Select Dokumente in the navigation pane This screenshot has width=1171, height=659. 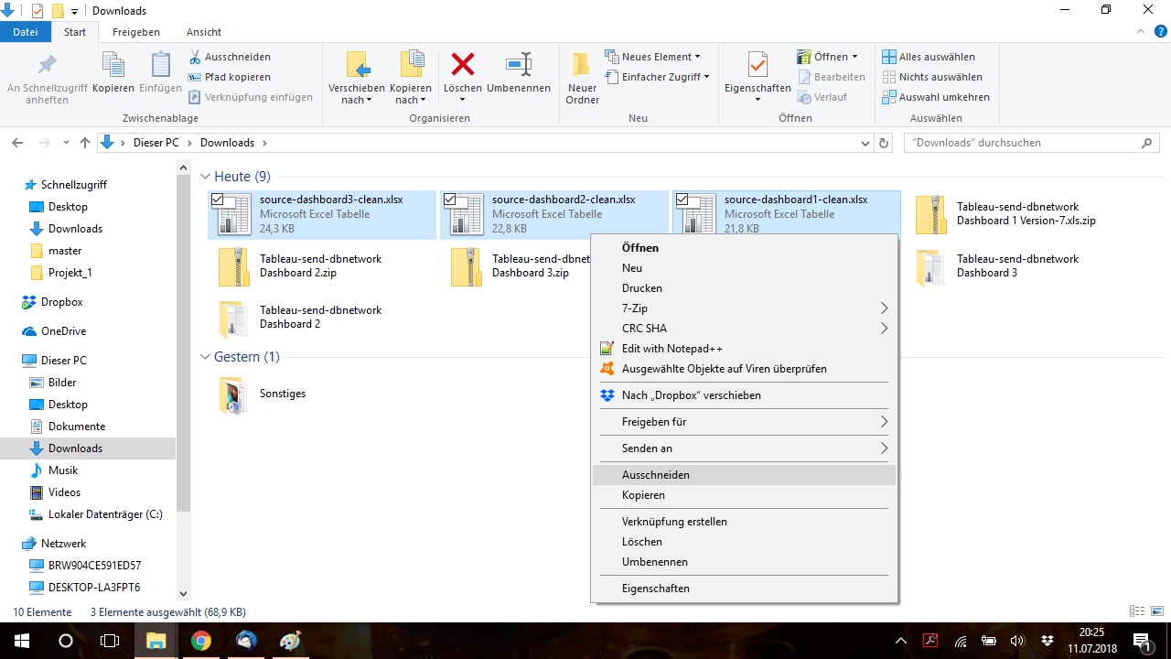[77, 427]
